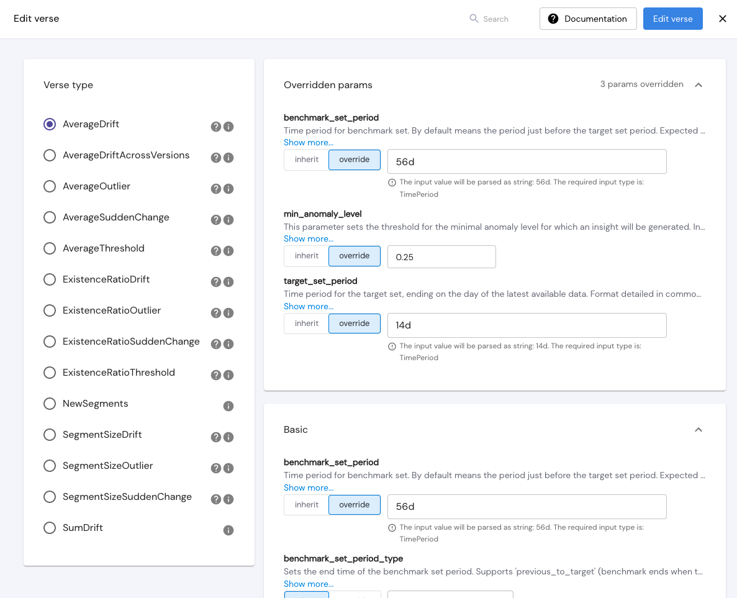Close the Edit verse dialog

point(723,19)
